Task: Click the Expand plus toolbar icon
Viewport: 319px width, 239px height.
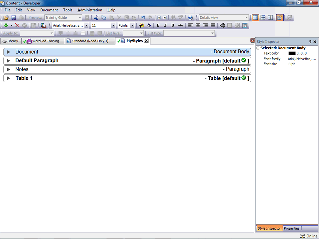Action: point(159,18)
